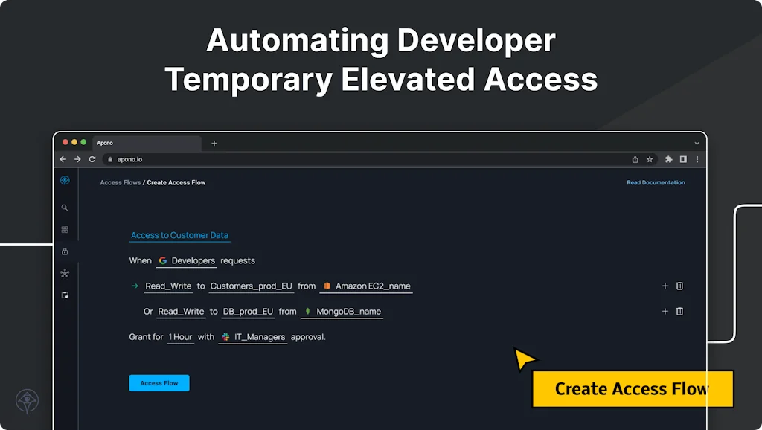Change the 1 Hour grant duration
Image resolution: width=762 pixels, height=430 pixels.
click(x=180, y=337)
